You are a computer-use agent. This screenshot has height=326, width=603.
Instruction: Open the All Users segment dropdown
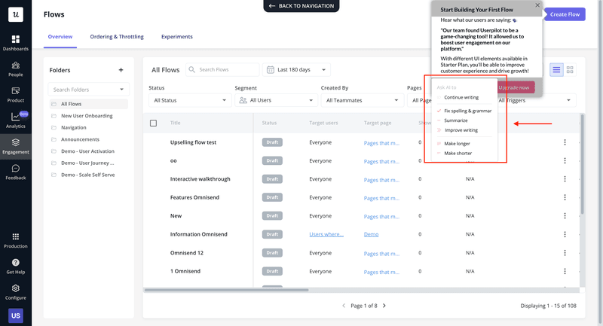tap(275, 100)
